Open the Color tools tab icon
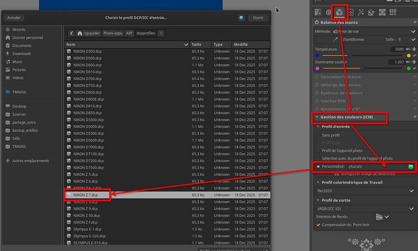This screenshot has height=251, width=418. tap(339, 12)
